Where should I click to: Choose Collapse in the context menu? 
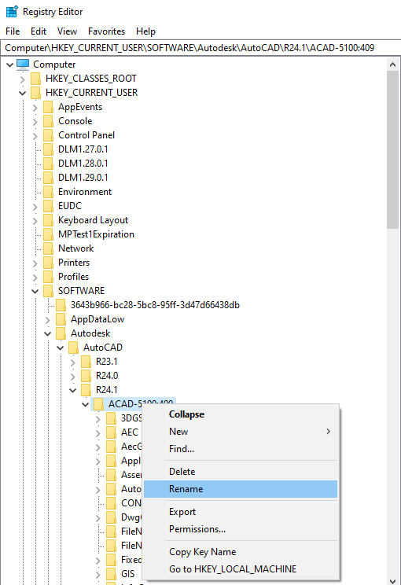click(x=241, y=414)
